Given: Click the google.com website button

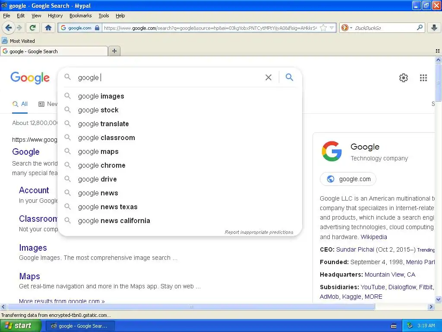Looking at the screenshot, I should (348, 179).
